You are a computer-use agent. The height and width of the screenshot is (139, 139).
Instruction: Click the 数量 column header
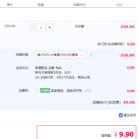(41, 5)
